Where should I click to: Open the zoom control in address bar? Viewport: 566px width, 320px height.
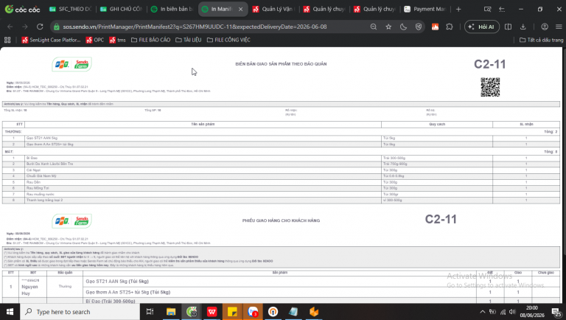click(374, 27)
